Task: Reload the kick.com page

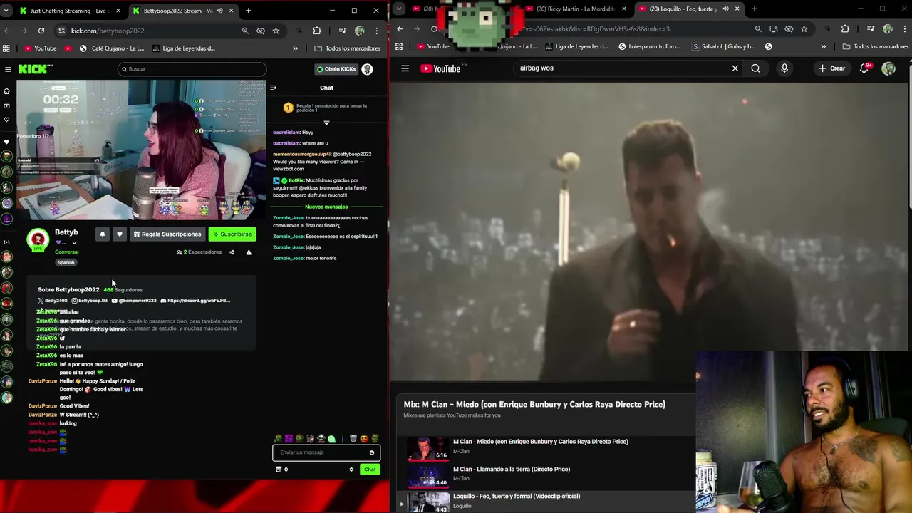Action: [x=41, y=31]
